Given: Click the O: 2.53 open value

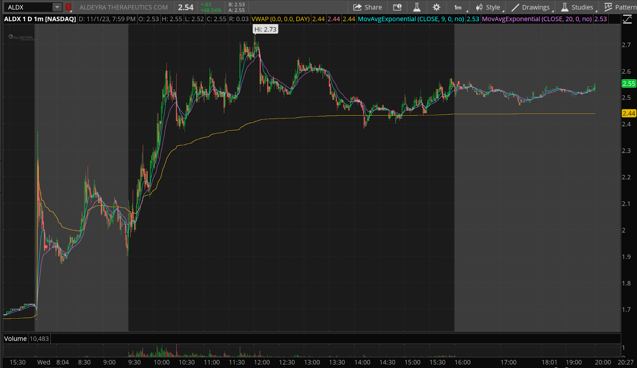Looking at the screenshot, I should pyautogui.click(x=149, y=19).
